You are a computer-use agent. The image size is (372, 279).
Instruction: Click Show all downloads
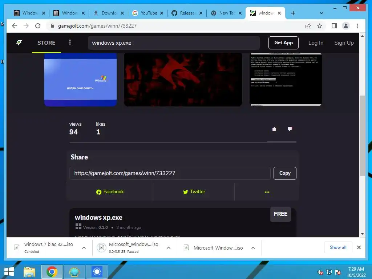tap(338, 247)
